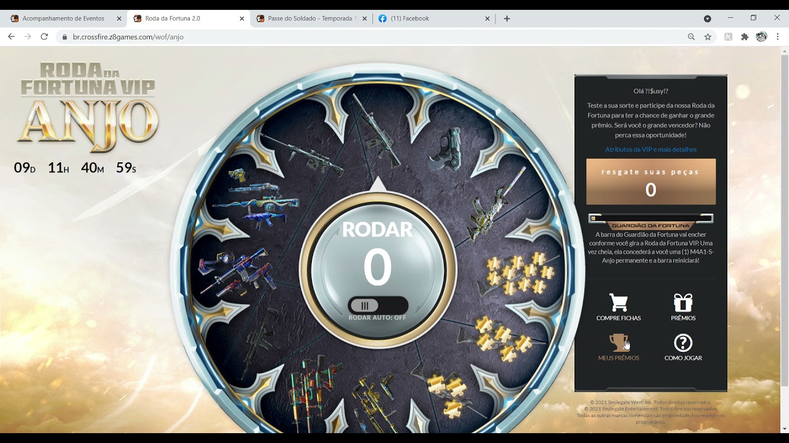Viewport: 789px width, 443px height.
Task: Click the padlock site info icon
Action: click(x=65, y=37)
